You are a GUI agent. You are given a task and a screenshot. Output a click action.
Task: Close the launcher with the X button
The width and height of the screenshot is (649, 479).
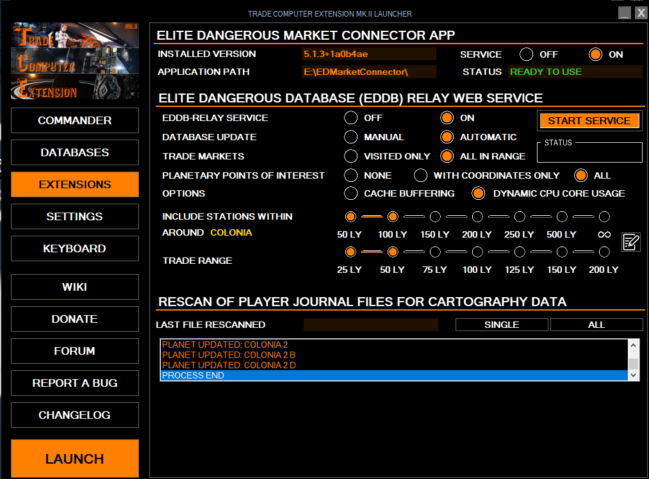coord(641,13)
